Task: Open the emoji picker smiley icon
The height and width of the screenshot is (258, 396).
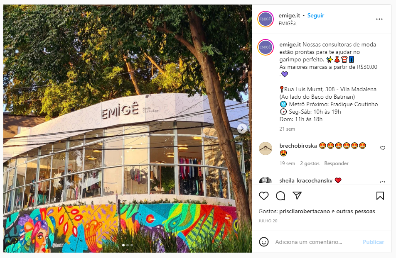Action: click(x=264, y=242)
